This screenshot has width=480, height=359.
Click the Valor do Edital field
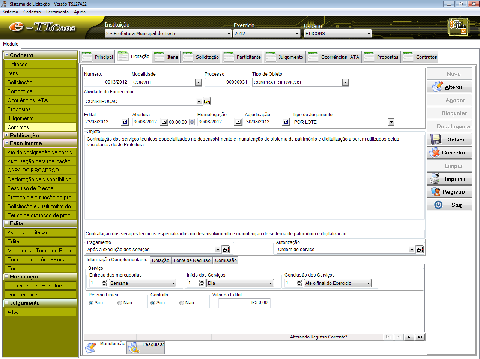tap(244, 303)
